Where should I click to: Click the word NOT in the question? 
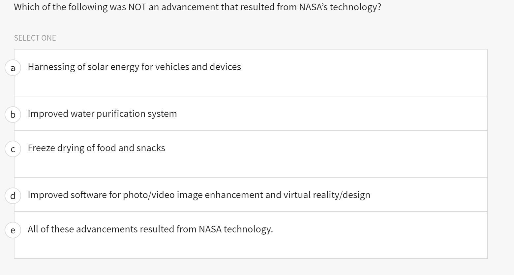[137, 7]
